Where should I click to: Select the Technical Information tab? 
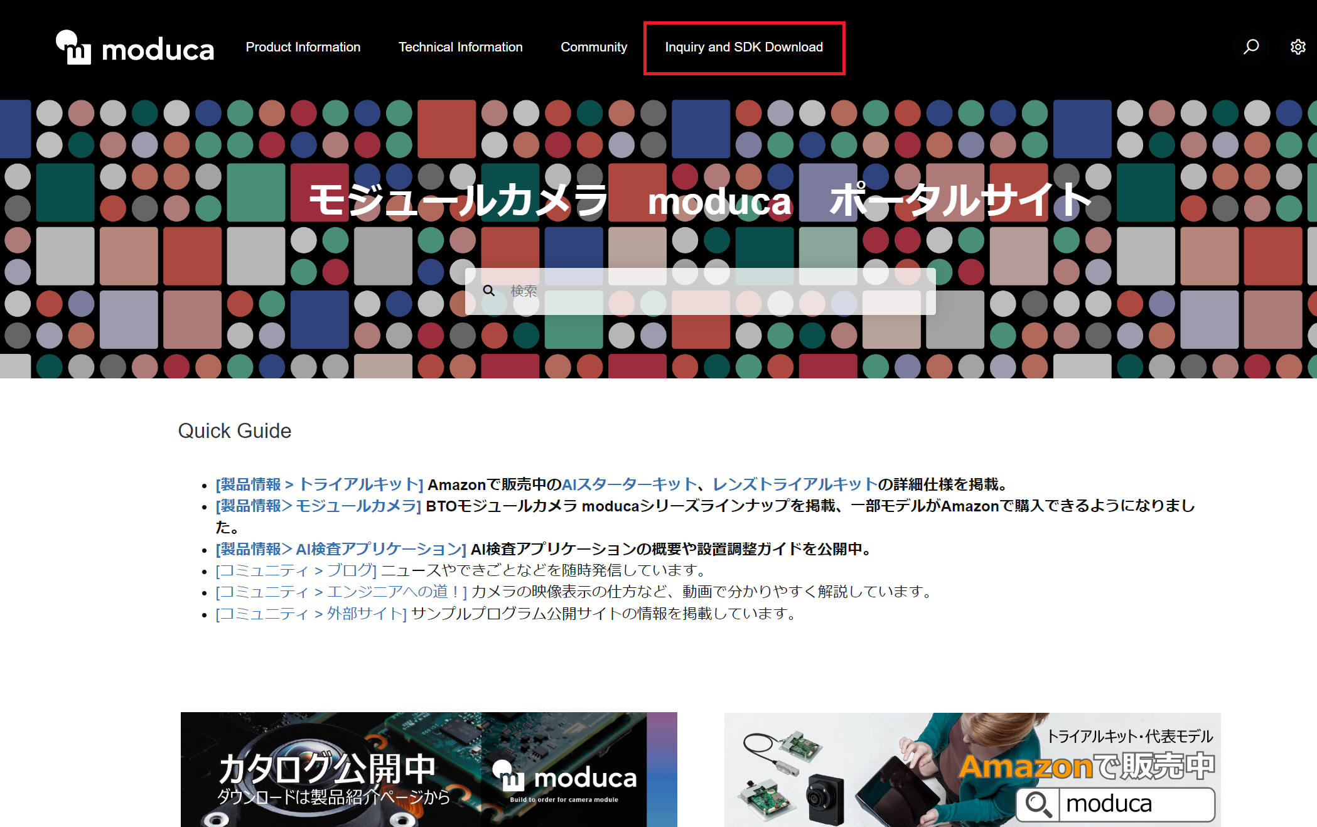pos(460,46)
